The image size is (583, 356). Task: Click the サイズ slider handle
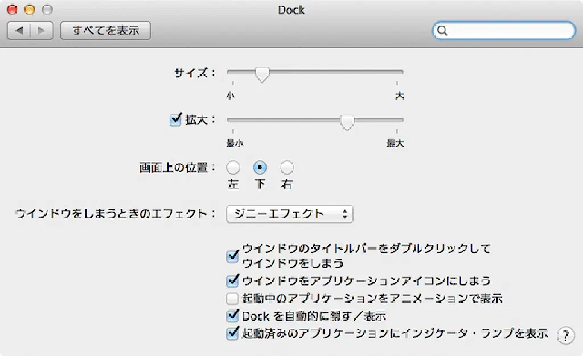pyautogui.click(x=262, y=74)
